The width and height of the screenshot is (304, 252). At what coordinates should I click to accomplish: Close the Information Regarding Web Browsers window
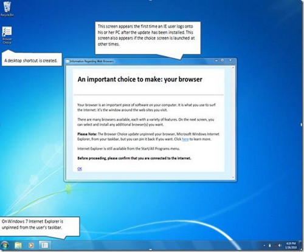pos(230,60)
